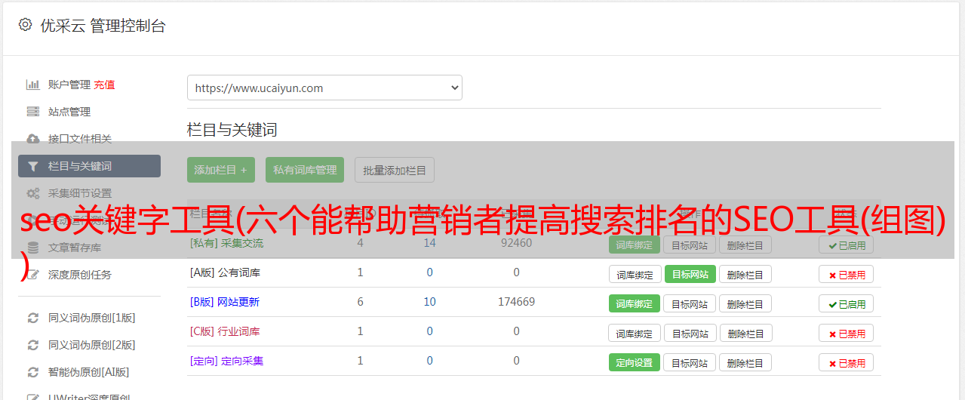965x400 pixels.
Task: Click 词库绑定 in the 公有词库 row
Action: (635, 274)
